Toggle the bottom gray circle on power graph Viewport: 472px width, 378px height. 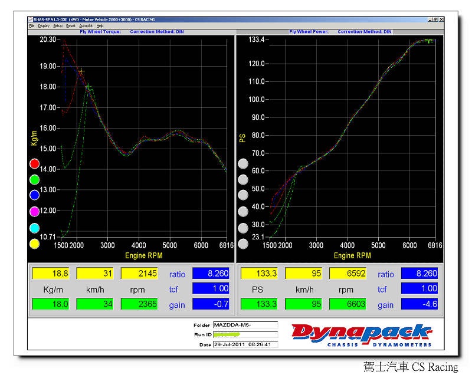coord(243,244)
